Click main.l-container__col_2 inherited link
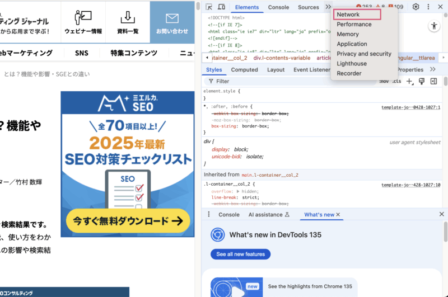The height and width of the screenshot is (297, 448). 270,175
